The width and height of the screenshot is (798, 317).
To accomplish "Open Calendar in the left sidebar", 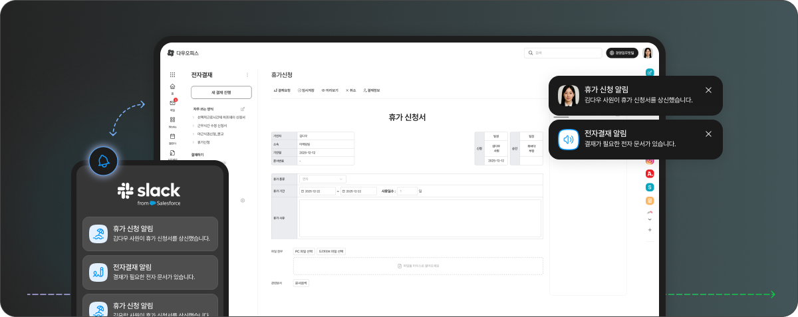I will click(173, 138).
